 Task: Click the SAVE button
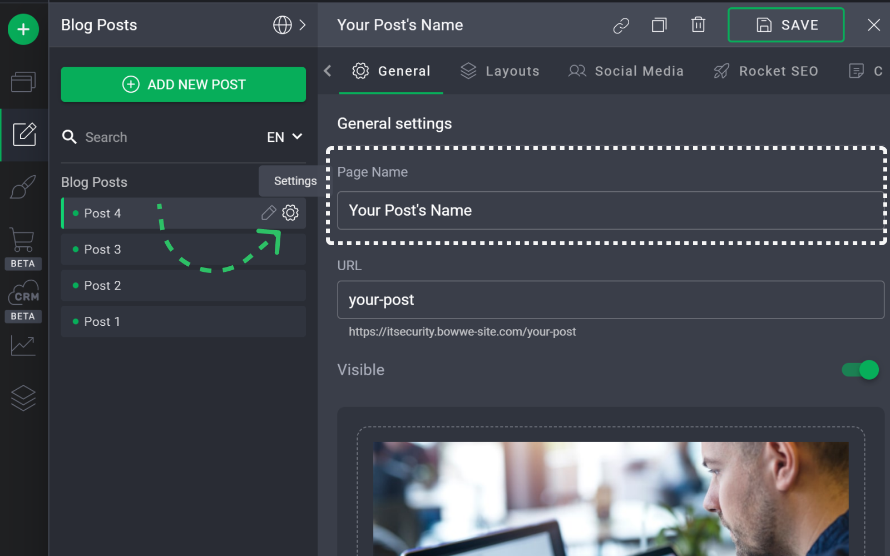786,25
